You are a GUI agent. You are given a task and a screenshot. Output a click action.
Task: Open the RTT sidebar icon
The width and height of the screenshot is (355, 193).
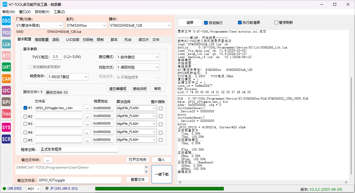pos(6,55)
